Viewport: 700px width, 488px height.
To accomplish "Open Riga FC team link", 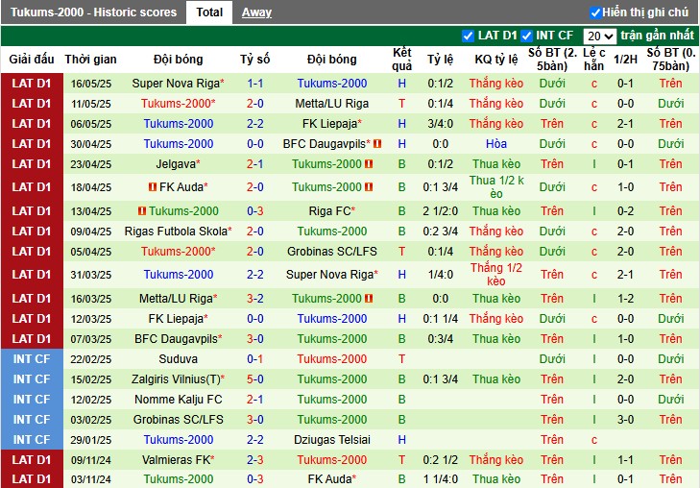I will click(x=329, y=210).
